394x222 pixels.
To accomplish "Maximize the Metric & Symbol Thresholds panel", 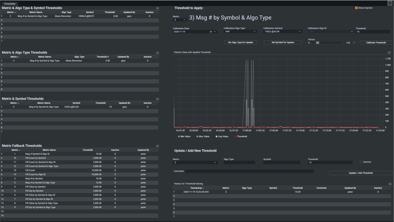I will [158, 99].
